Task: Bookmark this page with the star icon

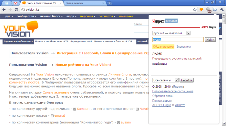Action: tap(195, 10)
